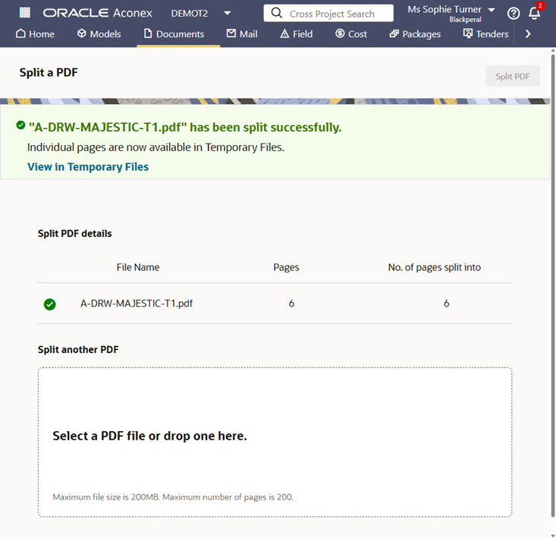This screenshot has height=539, width=556.
Task: Click the search magnifier icon
Action: click(x=276, y=13)
